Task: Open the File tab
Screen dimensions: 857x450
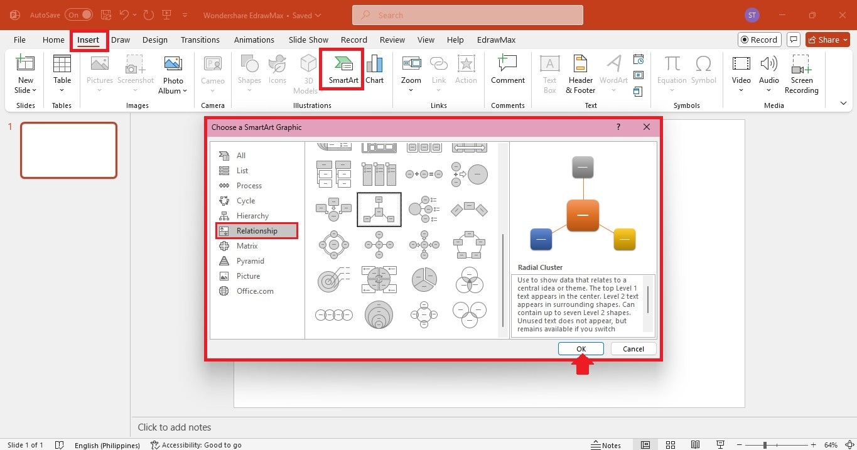Action: click(x=19, y=40)
